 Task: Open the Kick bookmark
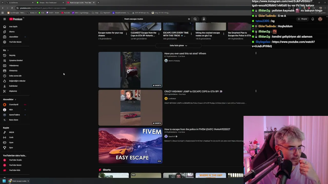tap(41, 13)
